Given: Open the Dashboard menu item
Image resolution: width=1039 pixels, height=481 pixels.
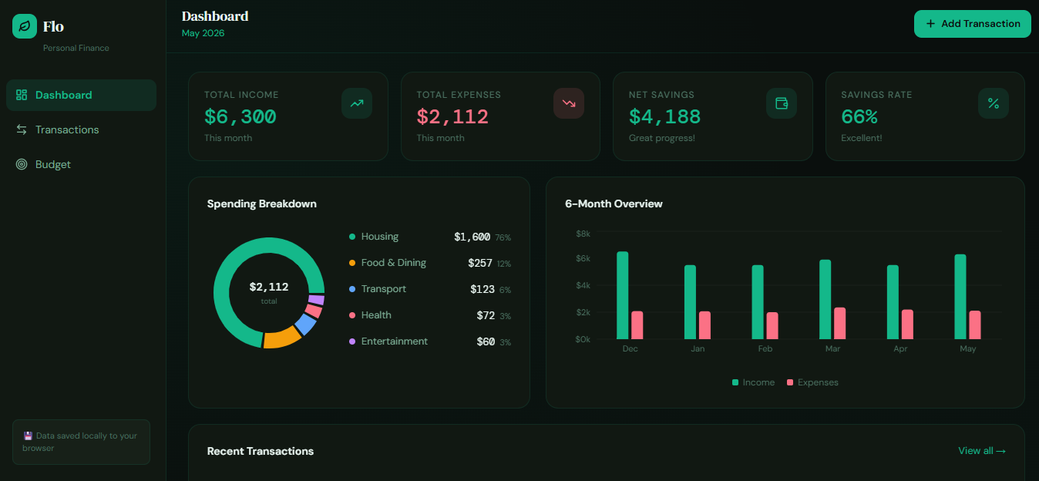Looking at the screenshot, I should tap(81, 95).
